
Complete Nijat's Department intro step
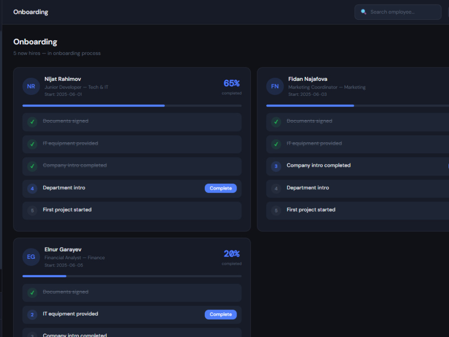click(x=220, y=188)
